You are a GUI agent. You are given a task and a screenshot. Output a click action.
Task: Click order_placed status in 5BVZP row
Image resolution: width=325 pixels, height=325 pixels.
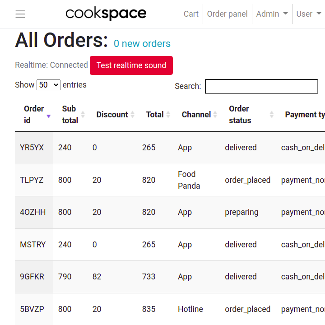click(247, 309)
